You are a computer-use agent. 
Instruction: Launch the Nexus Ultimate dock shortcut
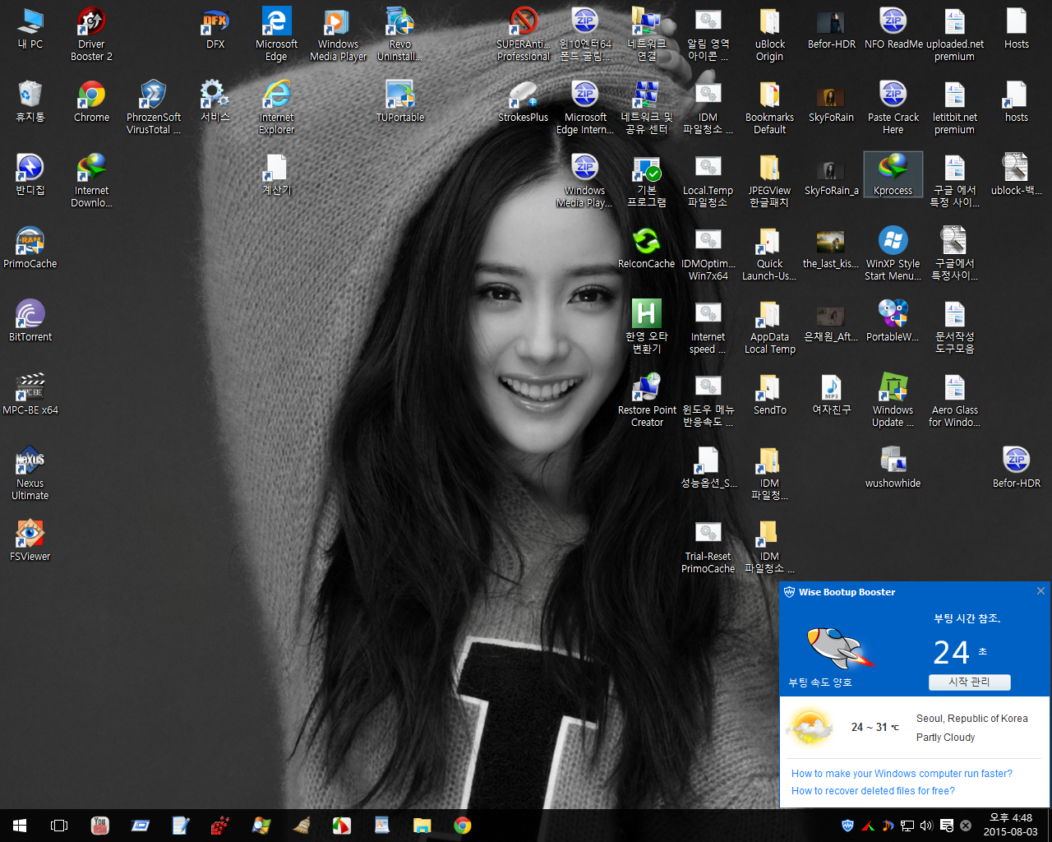pos(30,474)
